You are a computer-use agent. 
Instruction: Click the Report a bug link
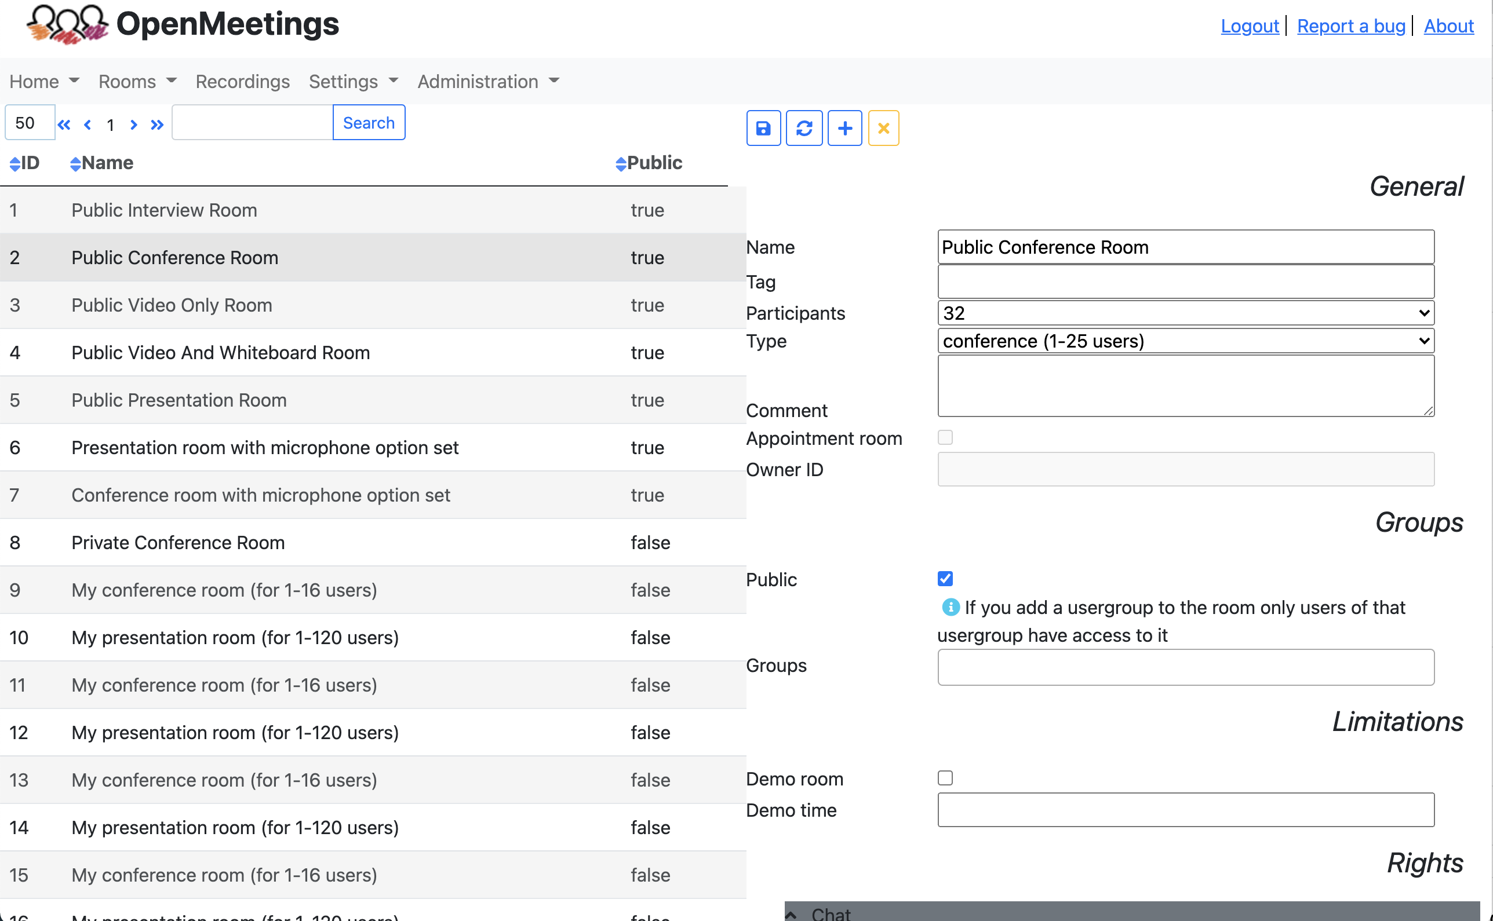tap(1350, 26)
